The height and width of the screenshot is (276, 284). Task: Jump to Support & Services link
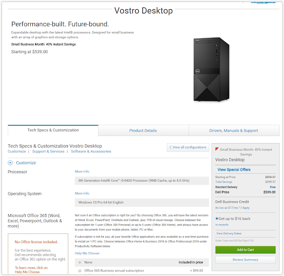click(x=48, y=152)
